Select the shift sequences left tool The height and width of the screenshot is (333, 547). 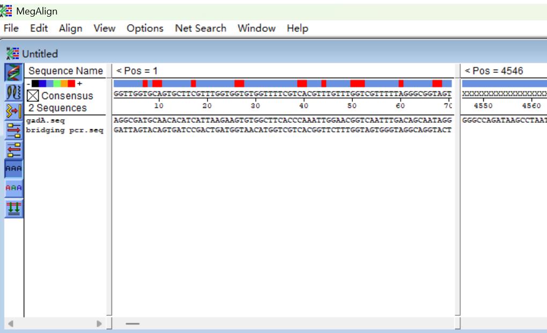[x=14, y=150]
